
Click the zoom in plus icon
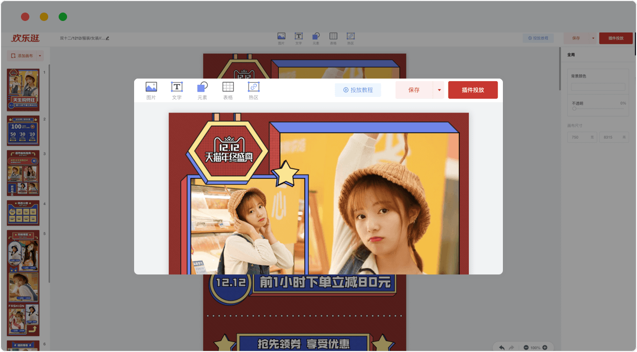(545, 347)
